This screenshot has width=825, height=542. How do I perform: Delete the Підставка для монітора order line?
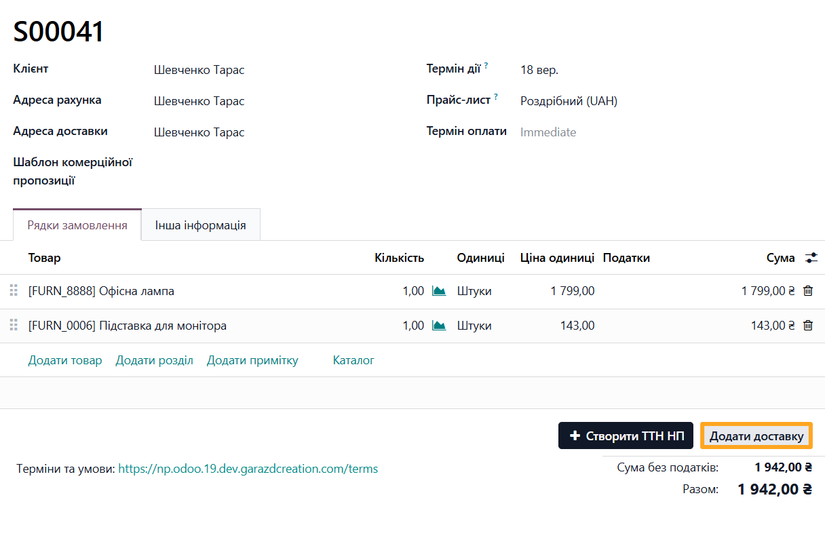807,326
